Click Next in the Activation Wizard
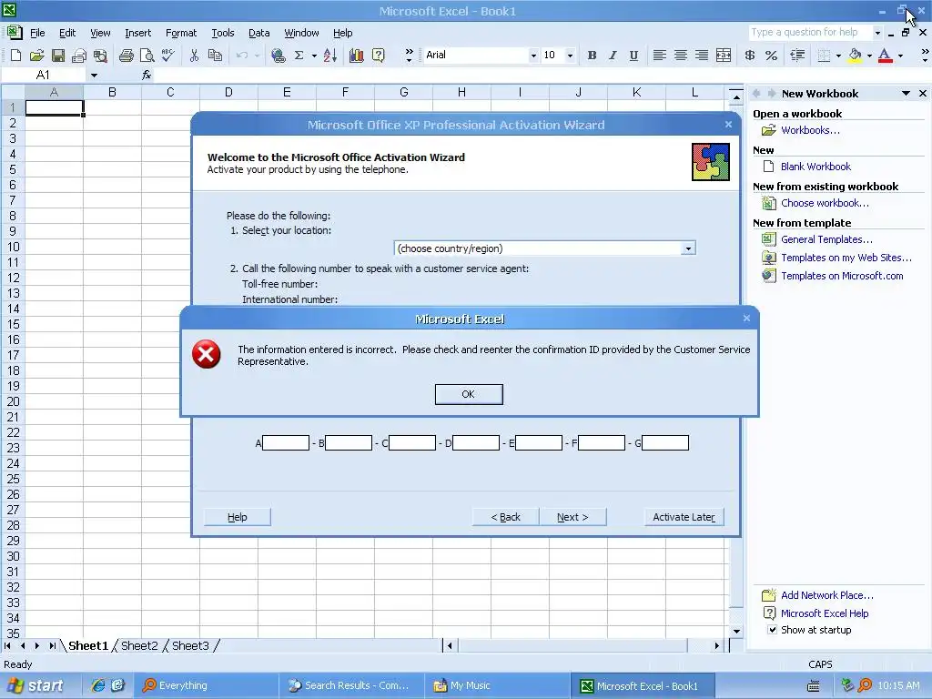This screenshot has width=932, height=699. click(x=572, y=517)
